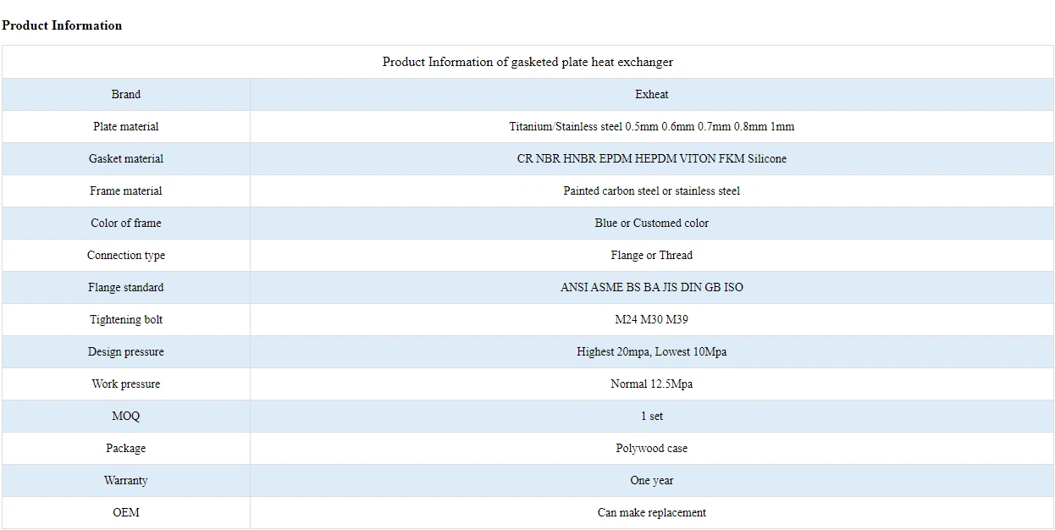This screenshot has width=1055, height=530.
Task: Click the Color of frame label
Action: (126, 223)
